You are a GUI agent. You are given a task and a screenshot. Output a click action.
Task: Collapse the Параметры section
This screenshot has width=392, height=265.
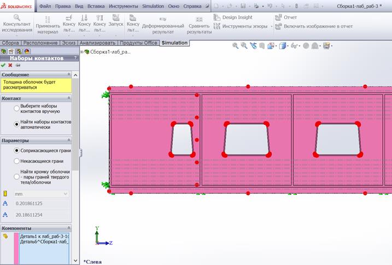69,140
